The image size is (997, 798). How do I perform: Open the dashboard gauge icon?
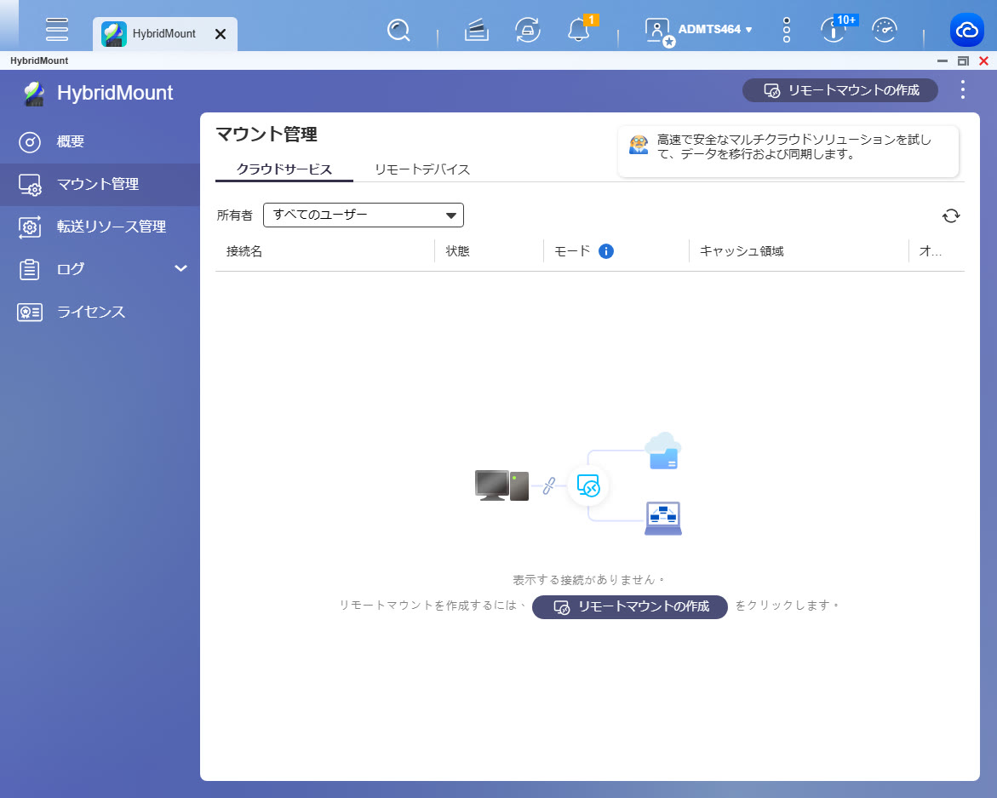click(x=885, y=31)
